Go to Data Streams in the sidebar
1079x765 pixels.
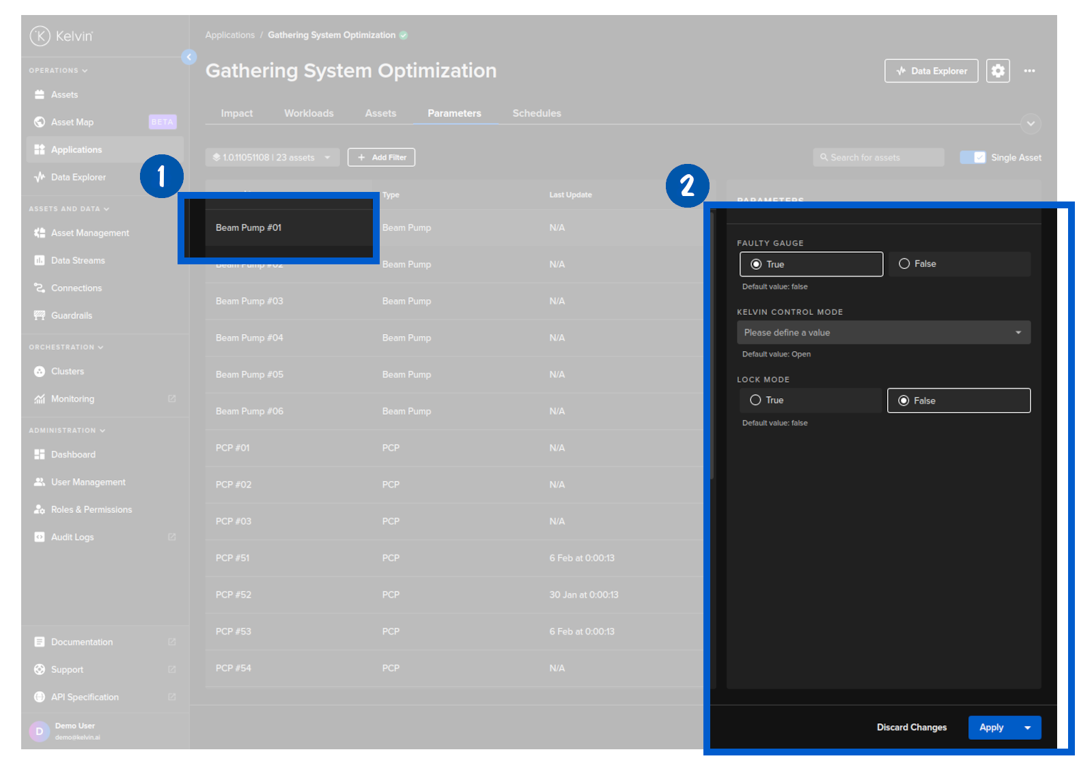pos(78,261)
